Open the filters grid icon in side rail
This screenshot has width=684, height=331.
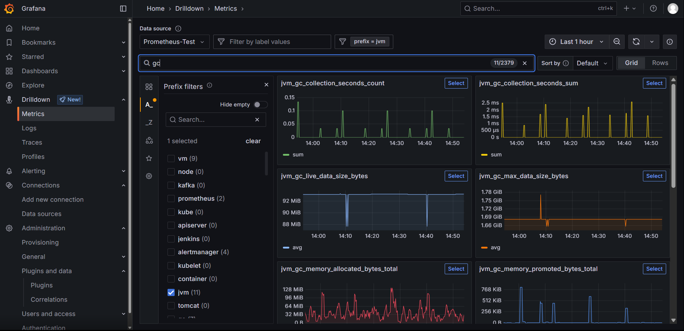pyautogui.click(x=149, y=87)
